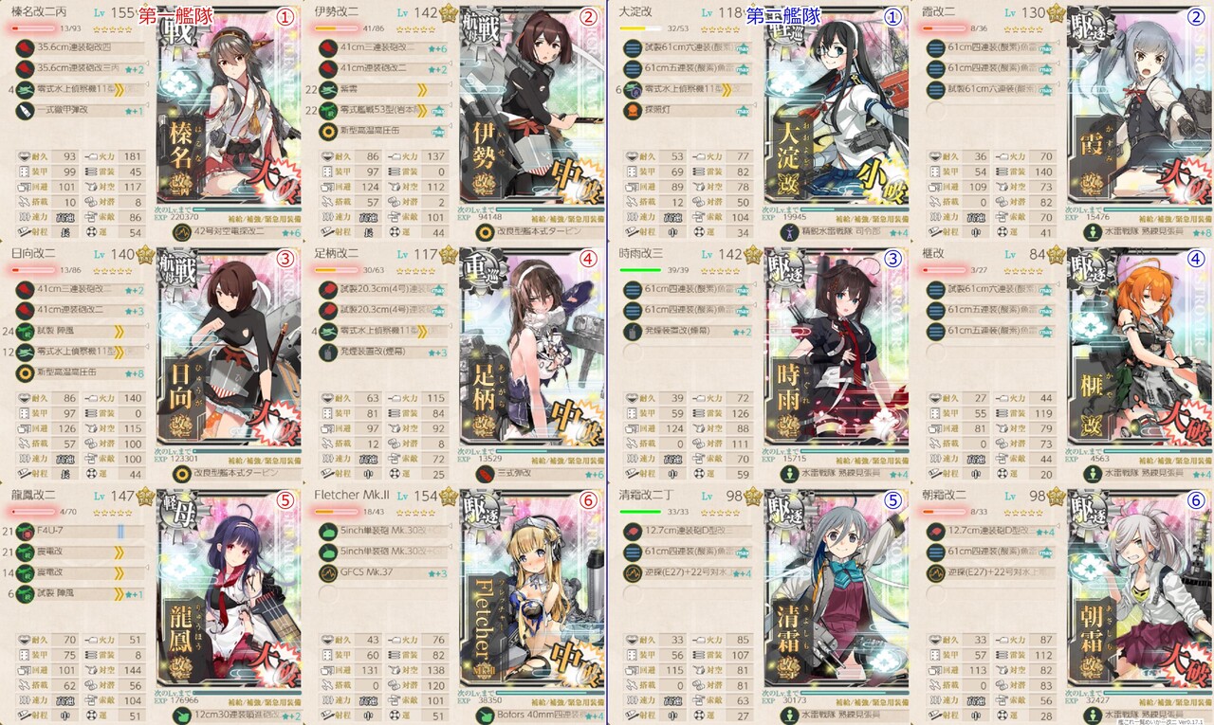The height and width of the screenshot is (725, 1214).
Task: Select the 精鋭水雷戦隊 司令部 icon on 大淀改
Action: (786, 231)
